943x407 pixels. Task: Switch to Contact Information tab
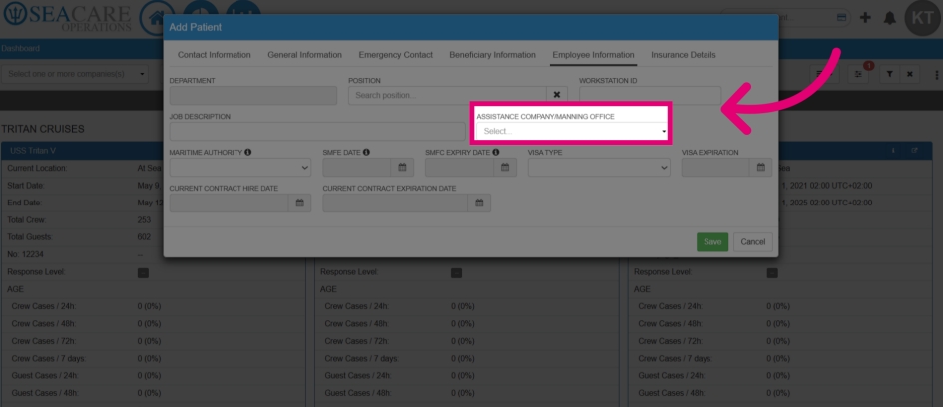[215, 55]
